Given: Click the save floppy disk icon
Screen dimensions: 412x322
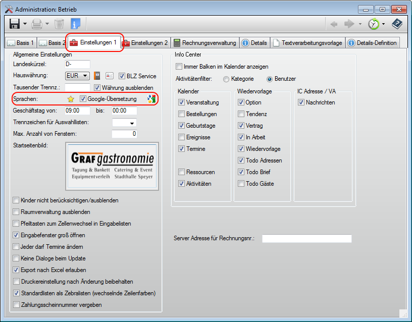Looking at the screenshot, I should (14, 24).
